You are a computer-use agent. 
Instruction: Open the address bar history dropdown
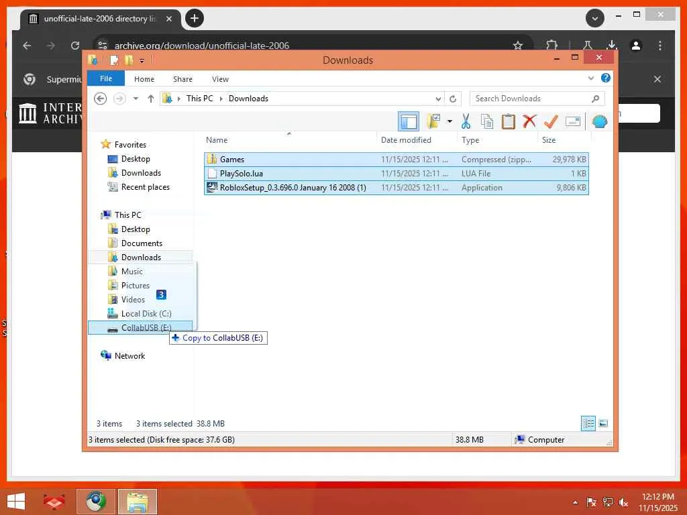tap(437, 99)
